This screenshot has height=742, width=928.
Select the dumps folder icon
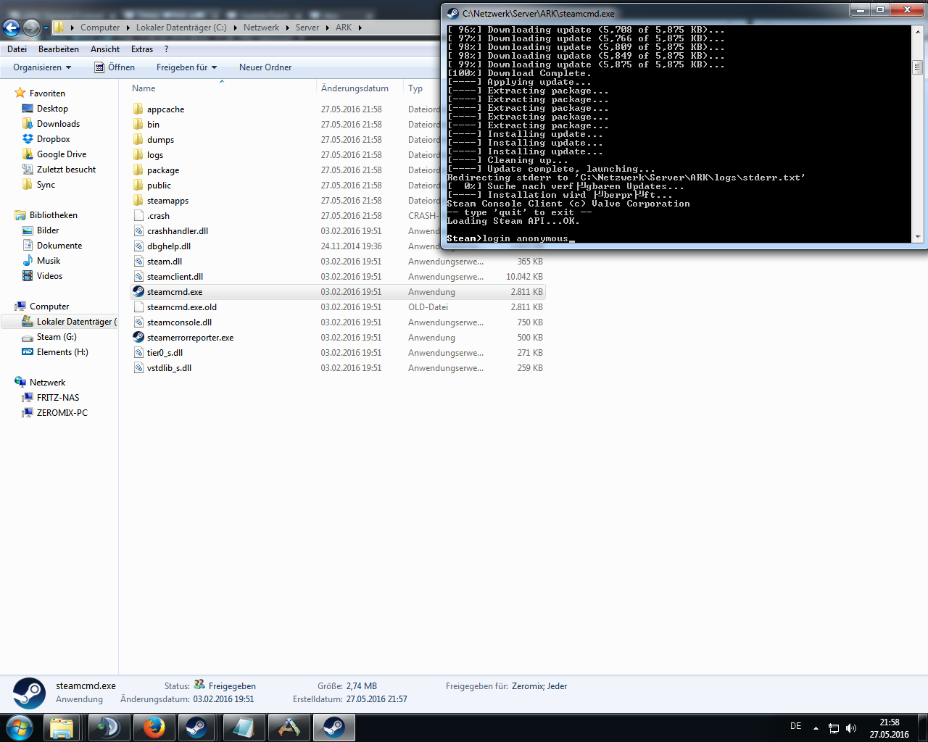pos(138,140)
